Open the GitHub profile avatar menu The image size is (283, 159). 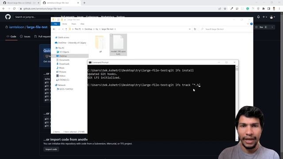coord(272,17)
